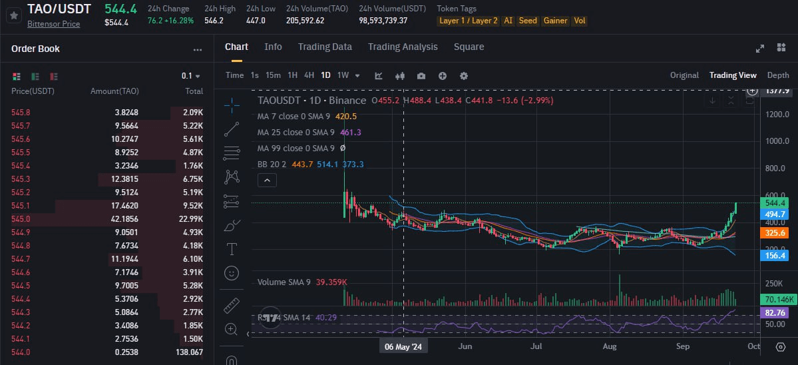Click the plus button on price axis
Screen dimensions: 798x365
pyautogui.click(x=752, y=91)
